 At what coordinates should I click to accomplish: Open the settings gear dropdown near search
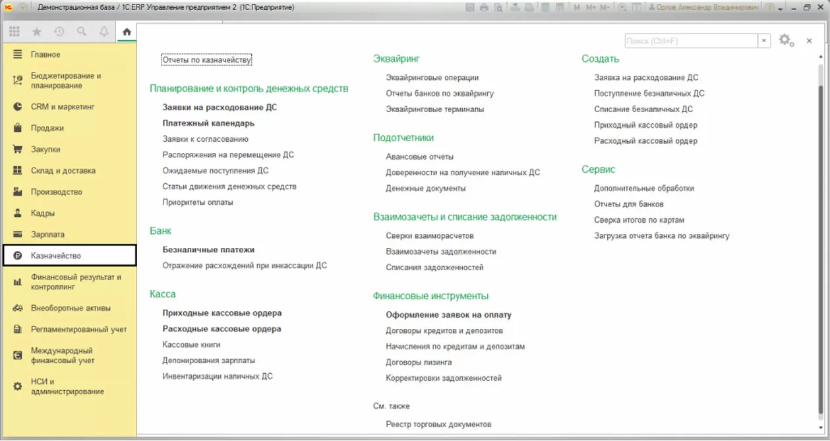pos(786,40)
